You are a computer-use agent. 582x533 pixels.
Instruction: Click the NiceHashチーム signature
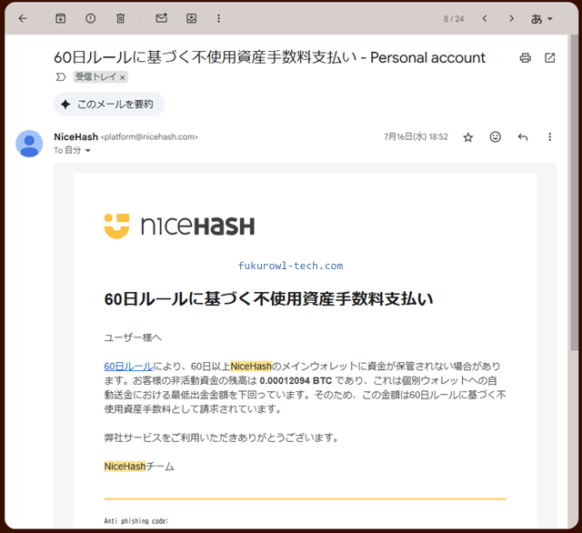[139, 467]
